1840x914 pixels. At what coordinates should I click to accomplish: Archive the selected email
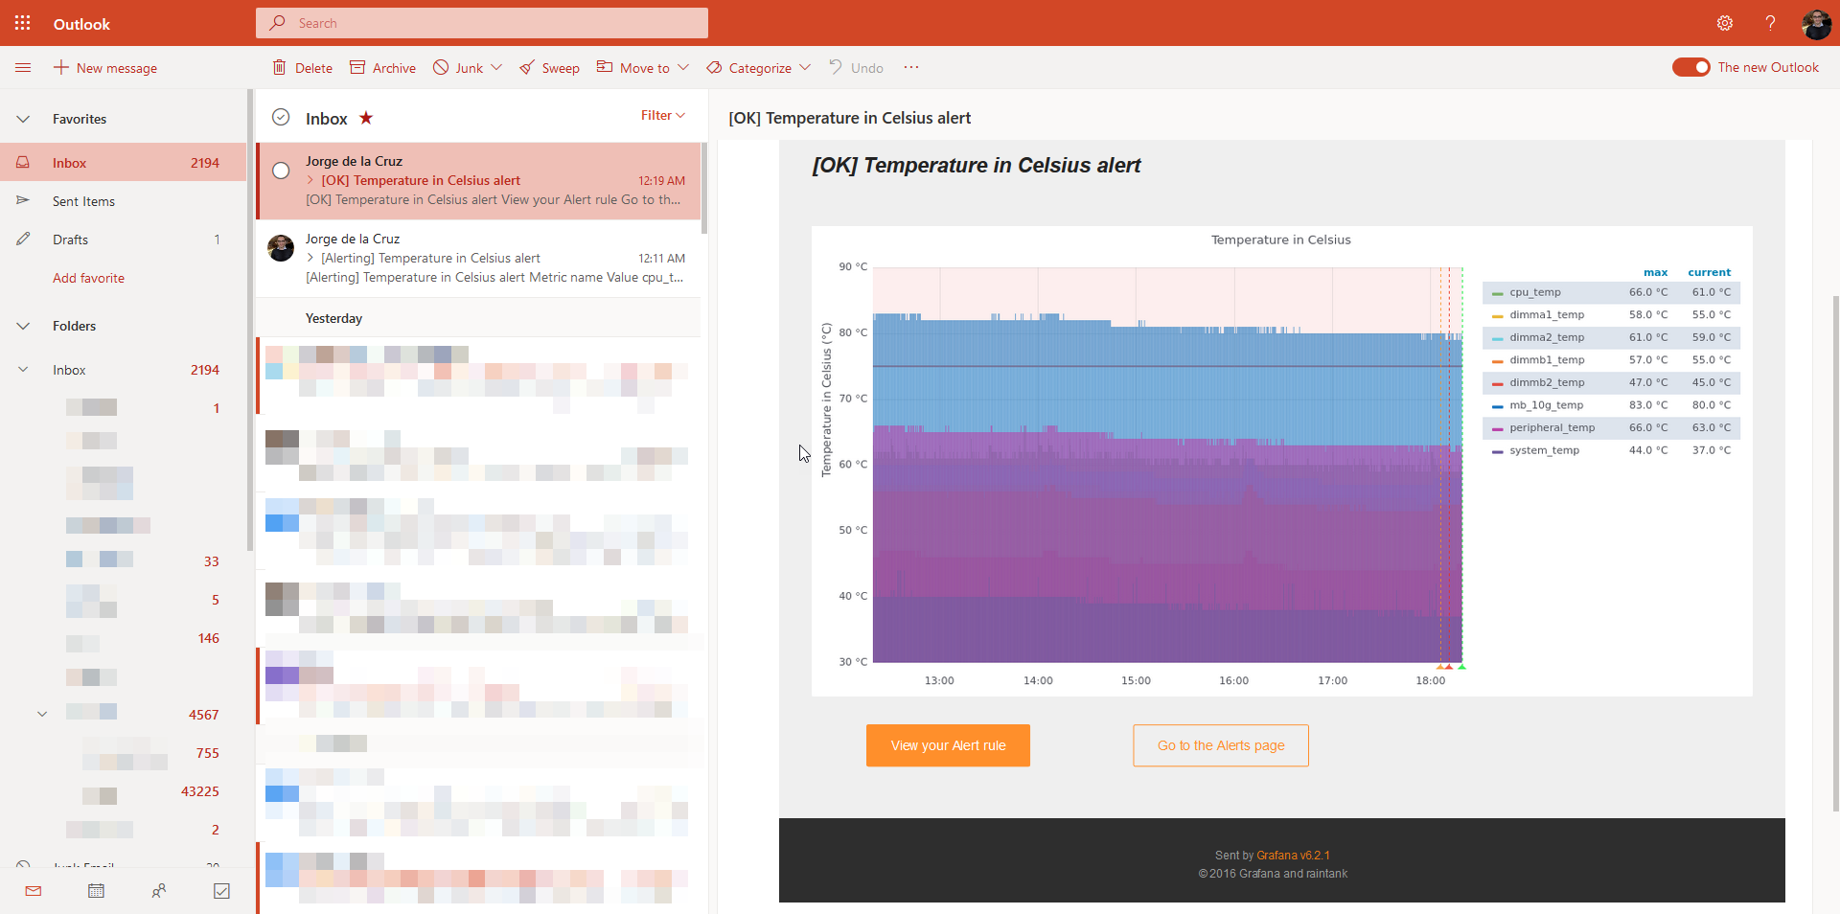(x=382, y=68)
